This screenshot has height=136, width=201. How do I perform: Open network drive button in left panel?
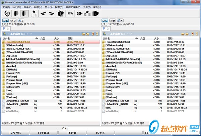click(21, 20)
